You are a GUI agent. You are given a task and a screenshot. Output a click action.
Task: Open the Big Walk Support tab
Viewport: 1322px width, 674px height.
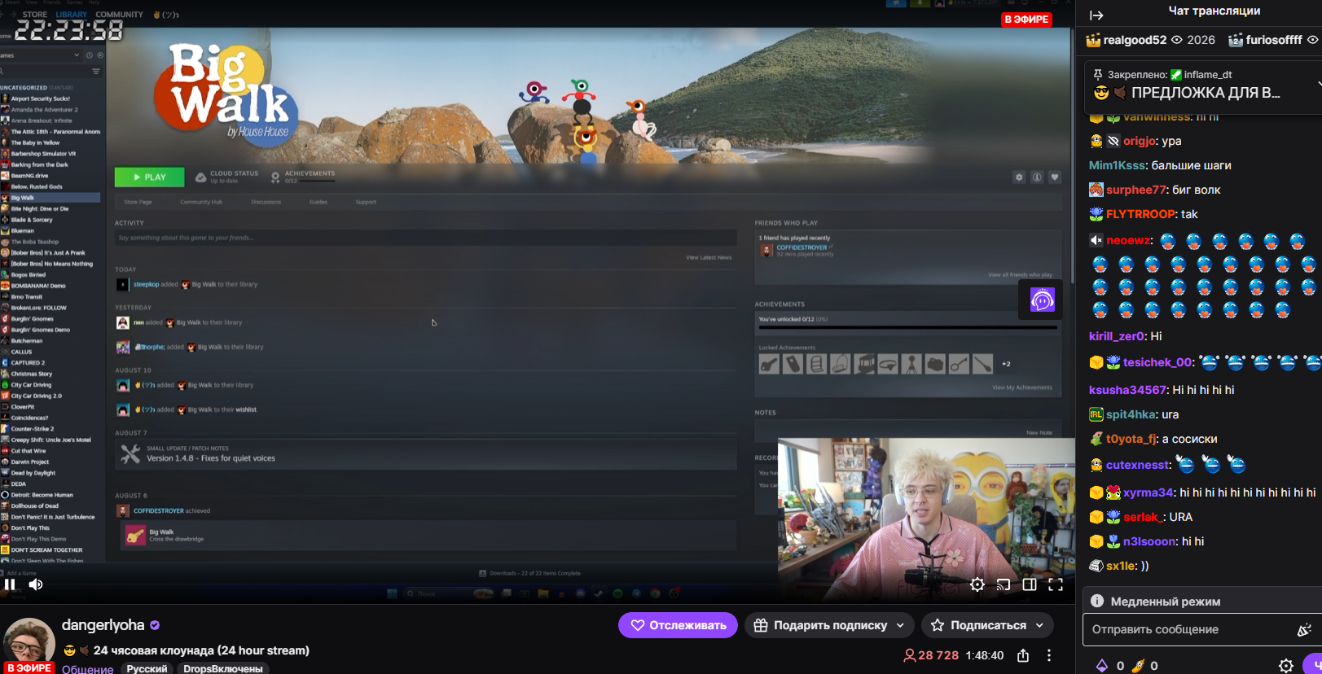pos(366,202)
